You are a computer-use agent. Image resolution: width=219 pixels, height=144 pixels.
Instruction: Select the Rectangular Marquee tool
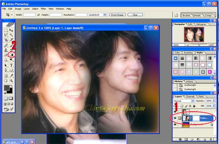6,30
